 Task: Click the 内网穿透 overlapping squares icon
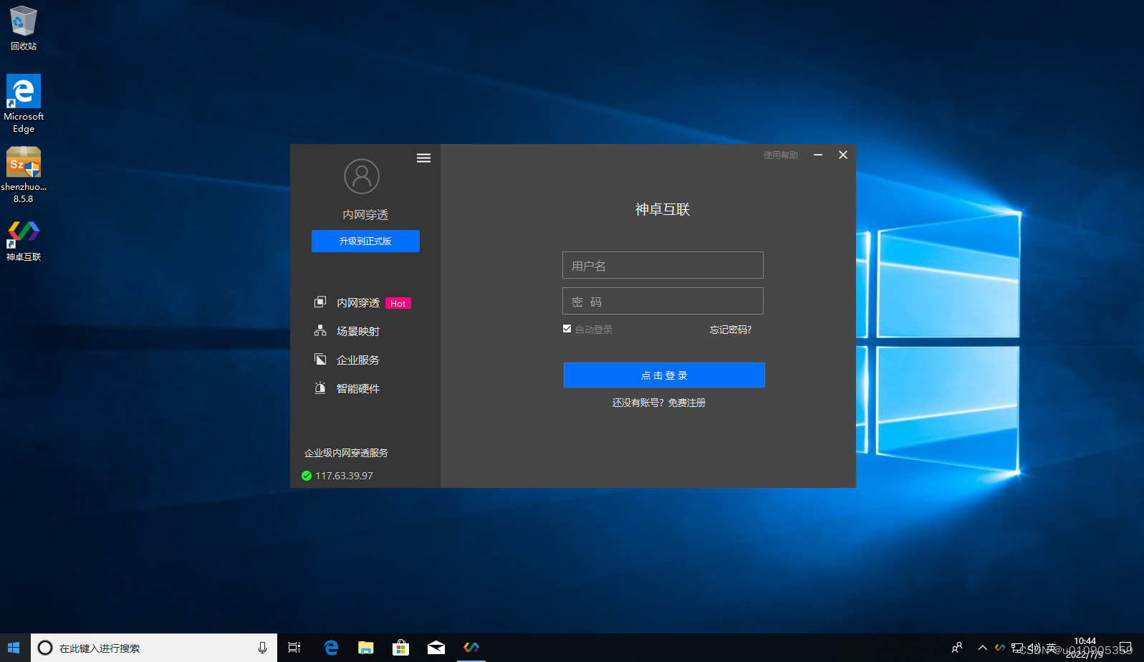tap(320, 302)
